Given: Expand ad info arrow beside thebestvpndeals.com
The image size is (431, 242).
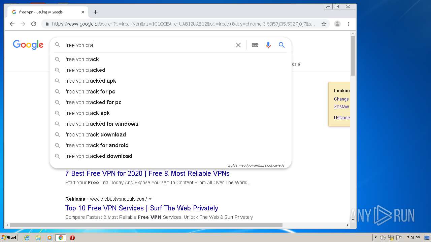Looking at the screenshot, I should (150, 199).
